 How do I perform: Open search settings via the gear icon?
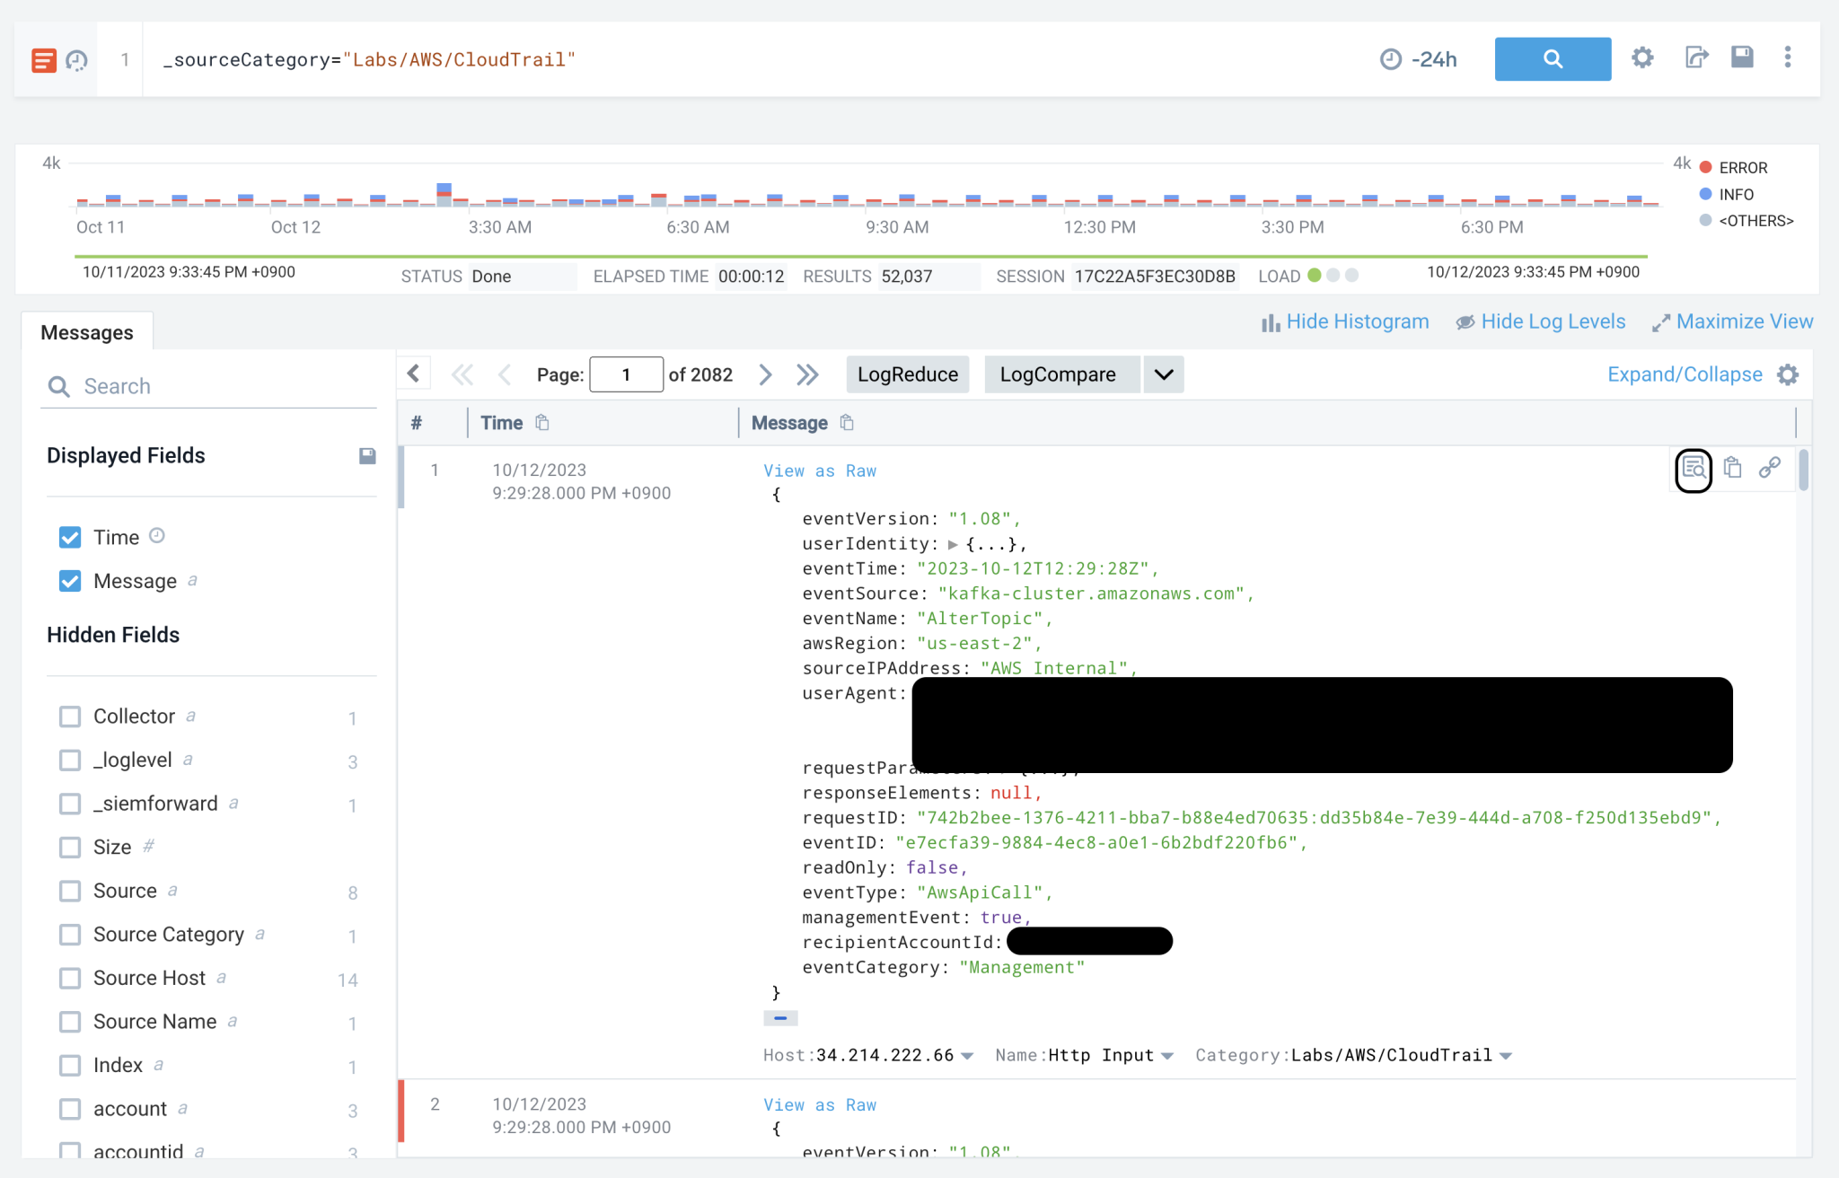point(1642,57)
